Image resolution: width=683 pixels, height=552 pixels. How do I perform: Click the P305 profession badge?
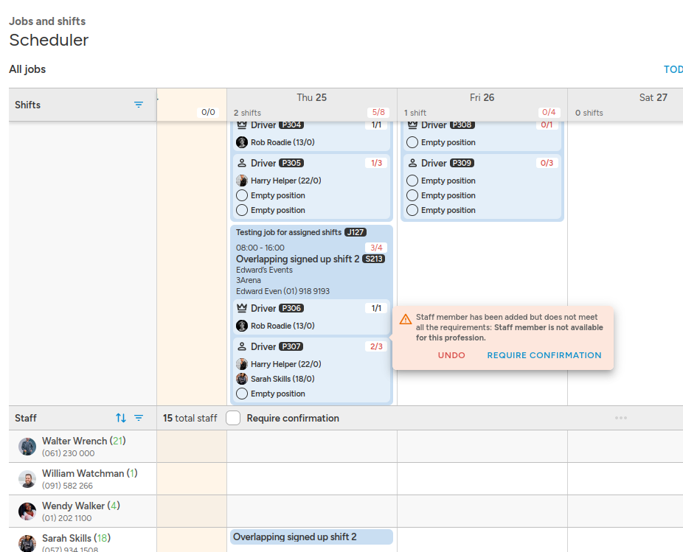point(291,163)
